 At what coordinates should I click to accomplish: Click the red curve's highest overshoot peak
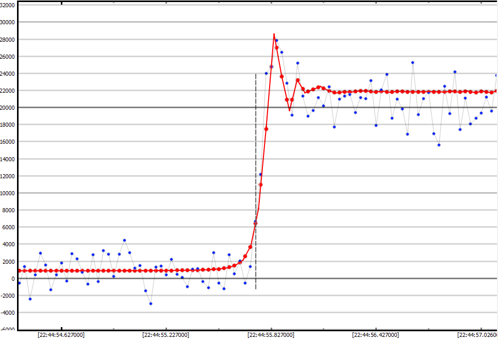click(x=274, y=35)
